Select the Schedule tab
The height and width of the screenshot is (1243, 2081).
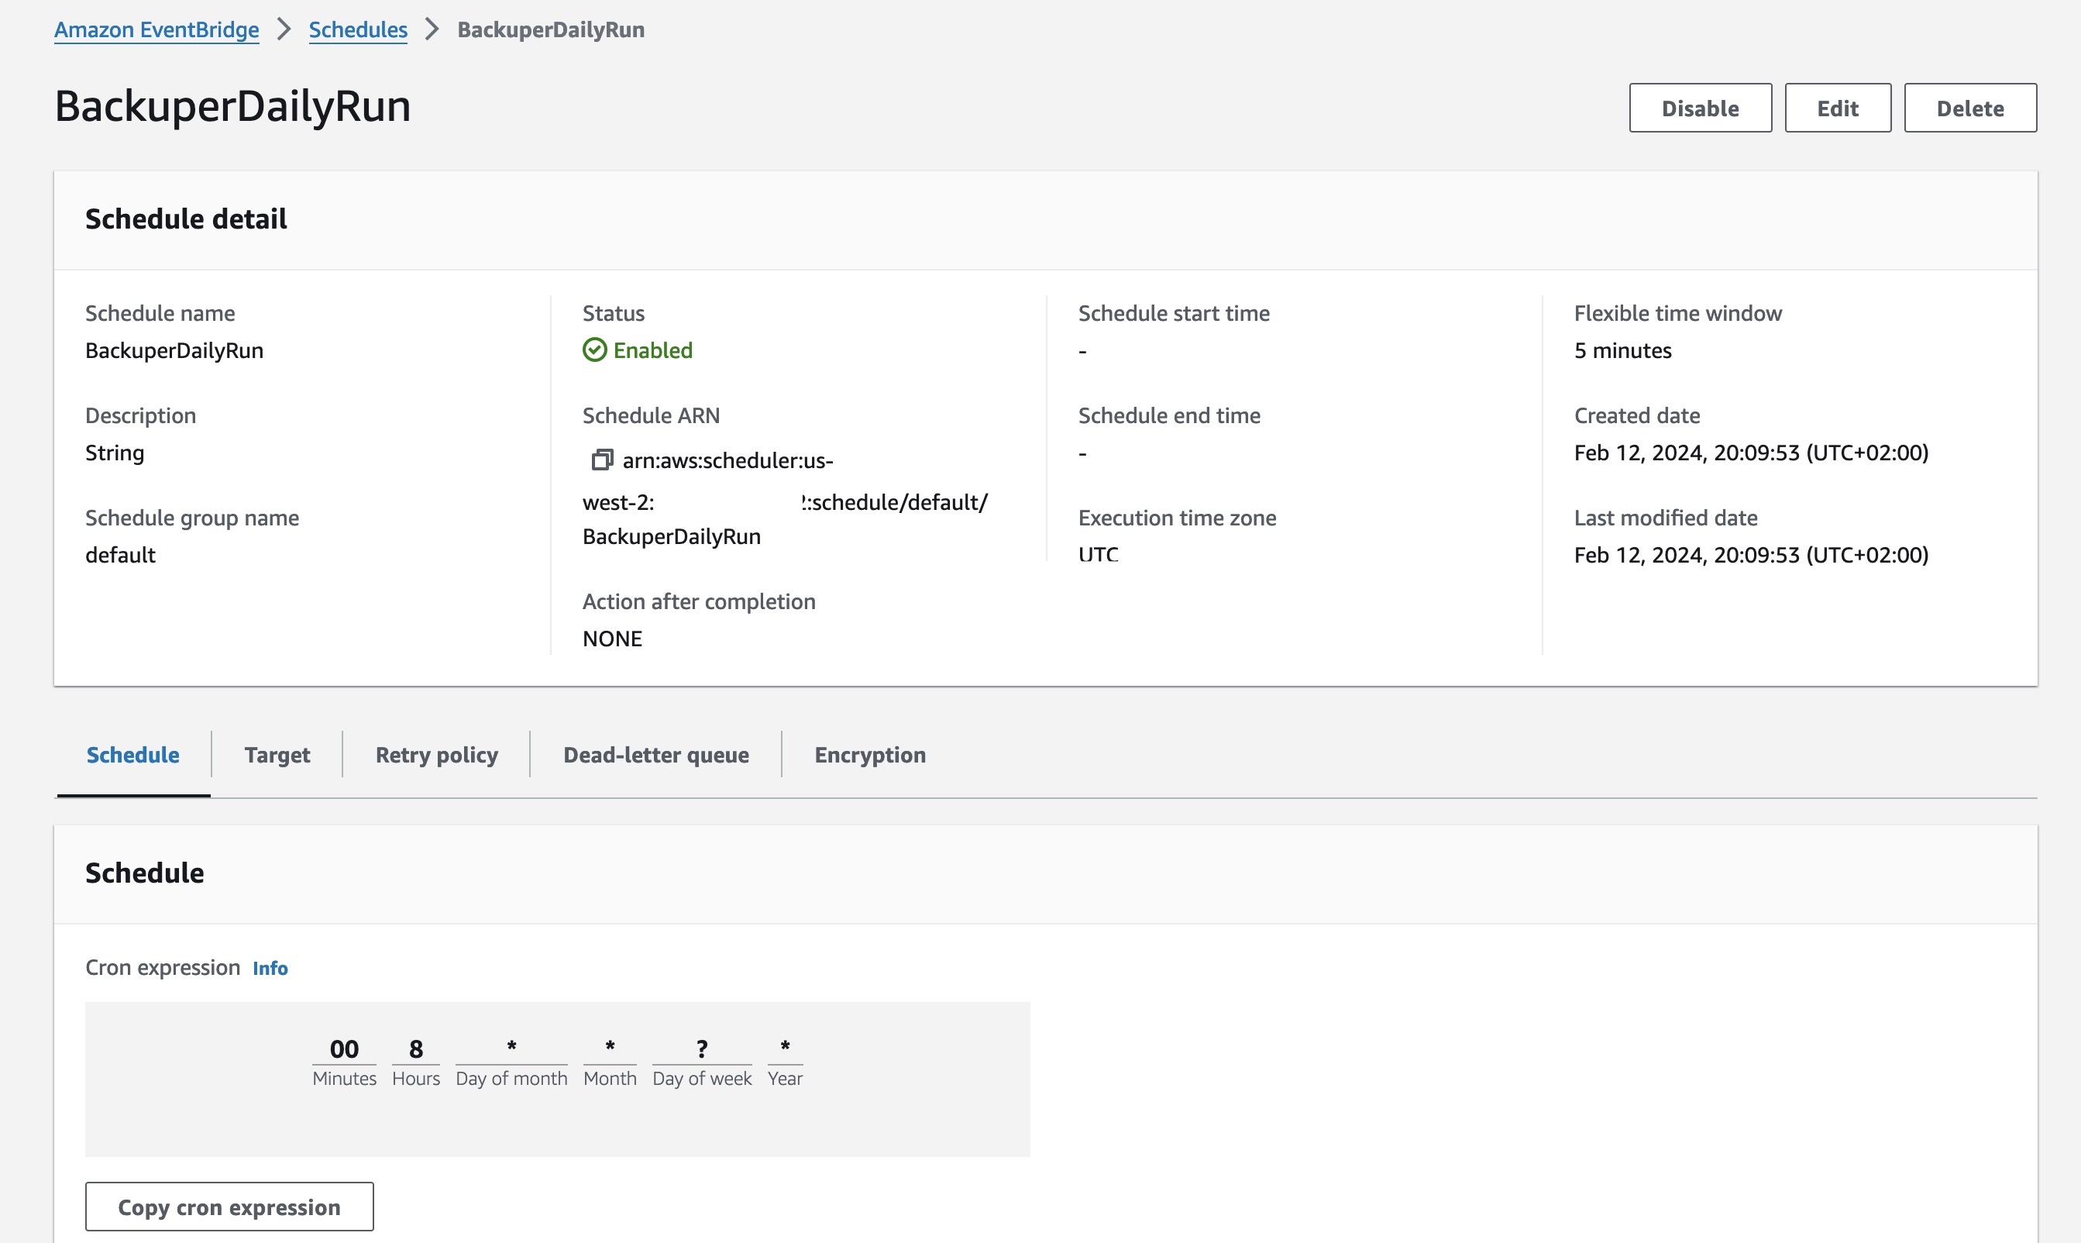(133, 755)
